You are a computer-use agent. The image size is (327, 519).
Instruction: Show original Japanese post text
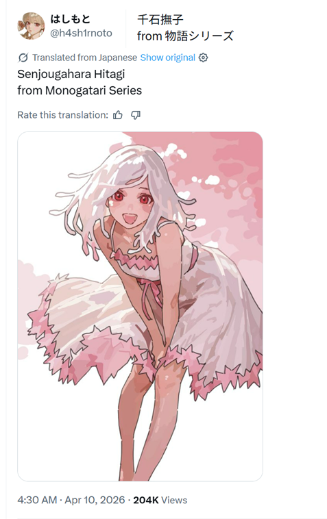tap(168, 58)
